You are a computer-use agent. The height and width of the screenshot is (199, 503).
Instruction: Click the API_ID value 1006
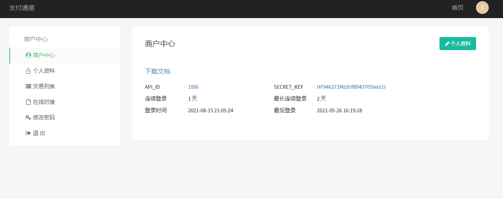(193, 87)
